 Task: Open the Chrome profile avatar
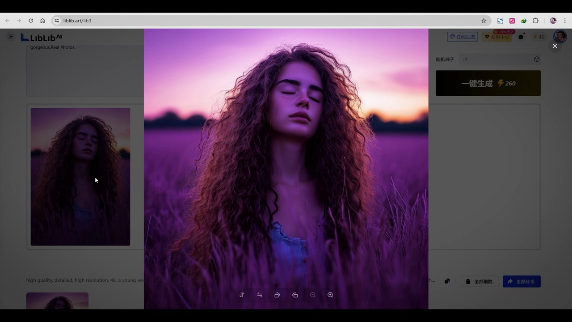coord(553,21)
